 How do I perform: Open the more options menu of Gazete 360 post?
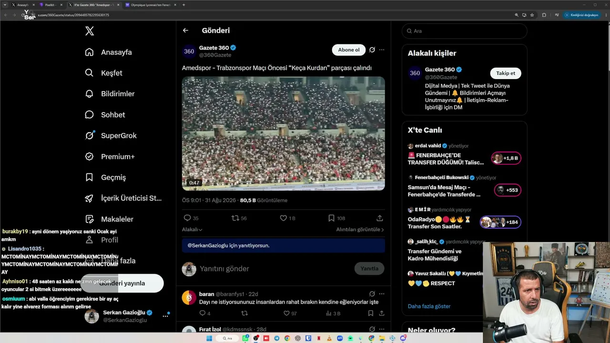click(x=381, y=50)
